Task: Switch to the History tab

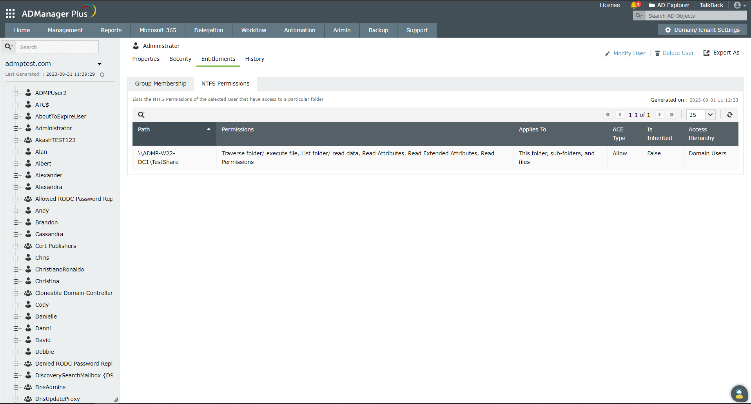Action: [x=255, y=59]
